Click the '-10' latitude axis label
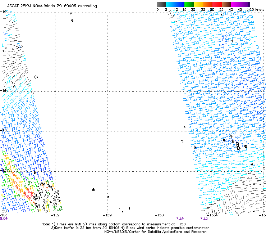The width and height of the screenshot is (266, 234). tap(3, 12)
